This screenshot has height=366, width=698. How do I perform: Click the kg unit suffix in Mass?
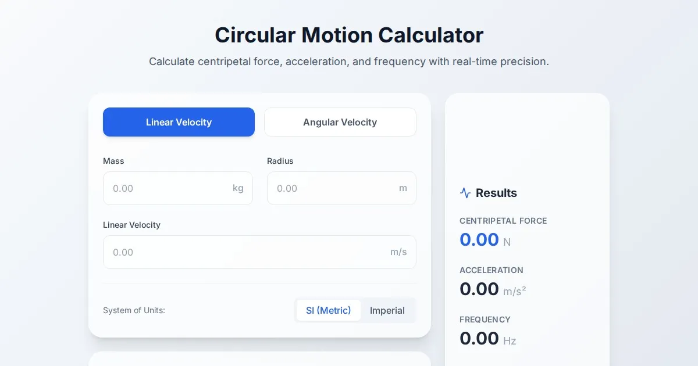tap(238, 188)
